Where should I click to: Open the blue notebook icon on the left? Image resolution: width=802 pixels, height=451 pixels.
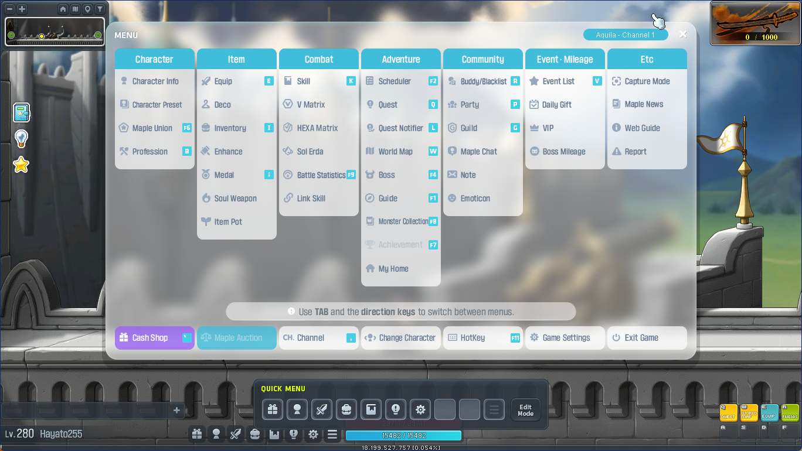click(21, 112)
